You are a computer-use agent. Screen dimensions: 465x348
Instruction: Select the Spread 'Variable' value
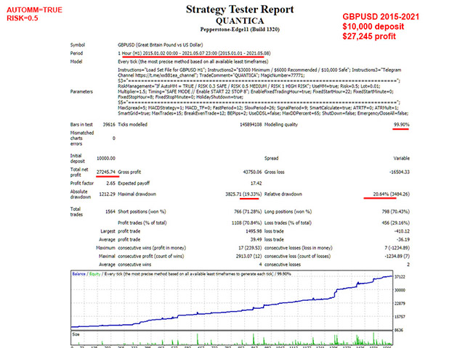coord(401,158)
